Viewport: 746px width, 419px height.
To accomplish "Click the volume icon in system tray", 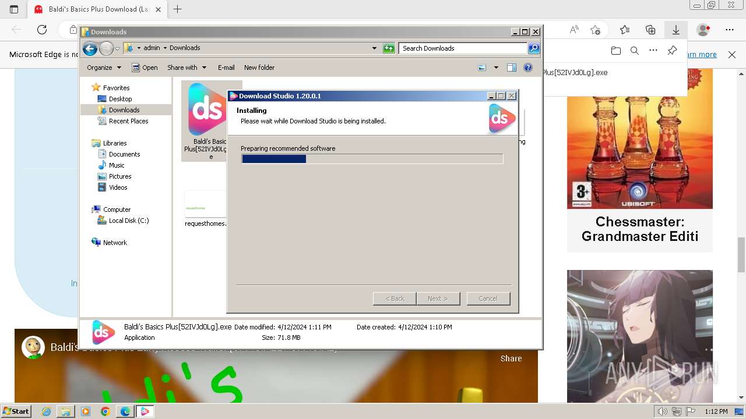I will [x=663, y=411].
